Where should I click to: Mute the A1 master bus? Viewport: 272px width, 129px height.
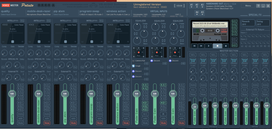coord(193,94)
